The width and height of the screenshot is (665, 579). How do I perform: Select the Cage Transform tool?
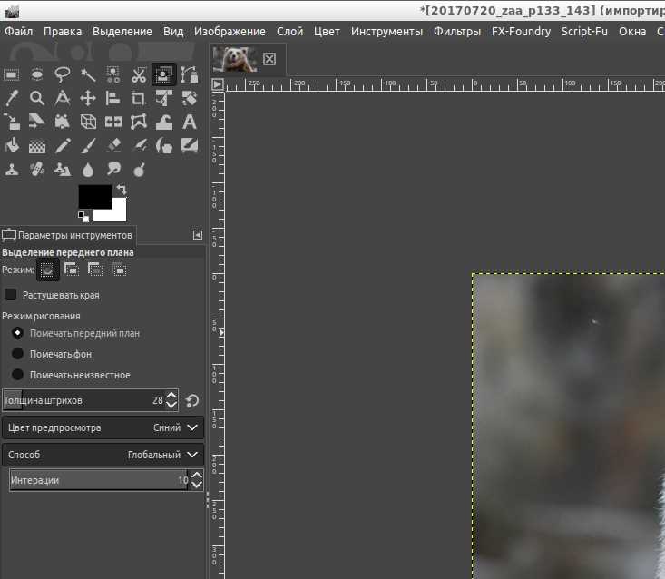(139, 123)
